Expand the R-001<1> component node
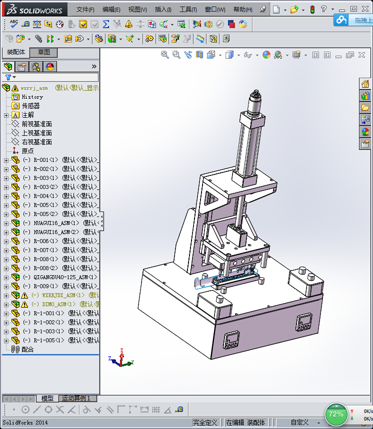 (6, 160)
